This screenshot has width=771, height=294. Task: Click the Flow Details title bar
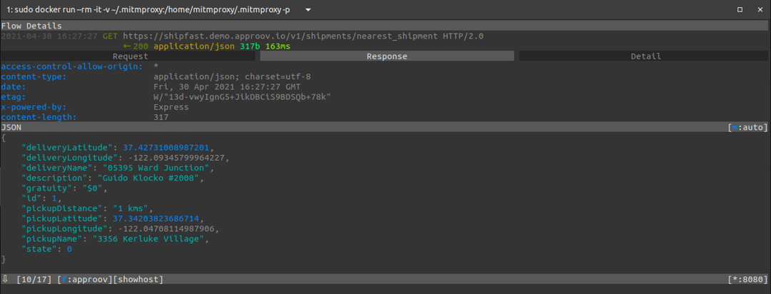click(31, 26)
